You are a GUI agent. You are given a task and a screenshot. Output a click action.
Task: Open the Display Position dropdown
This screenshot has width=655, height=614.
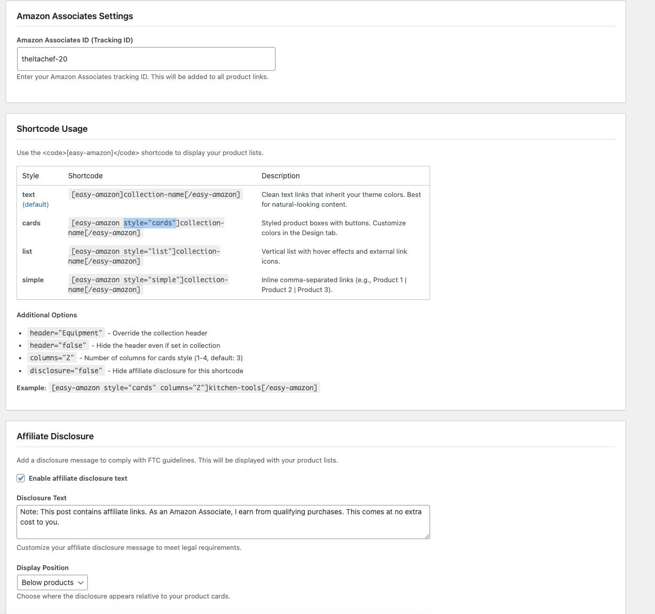[x=52, y=582]
